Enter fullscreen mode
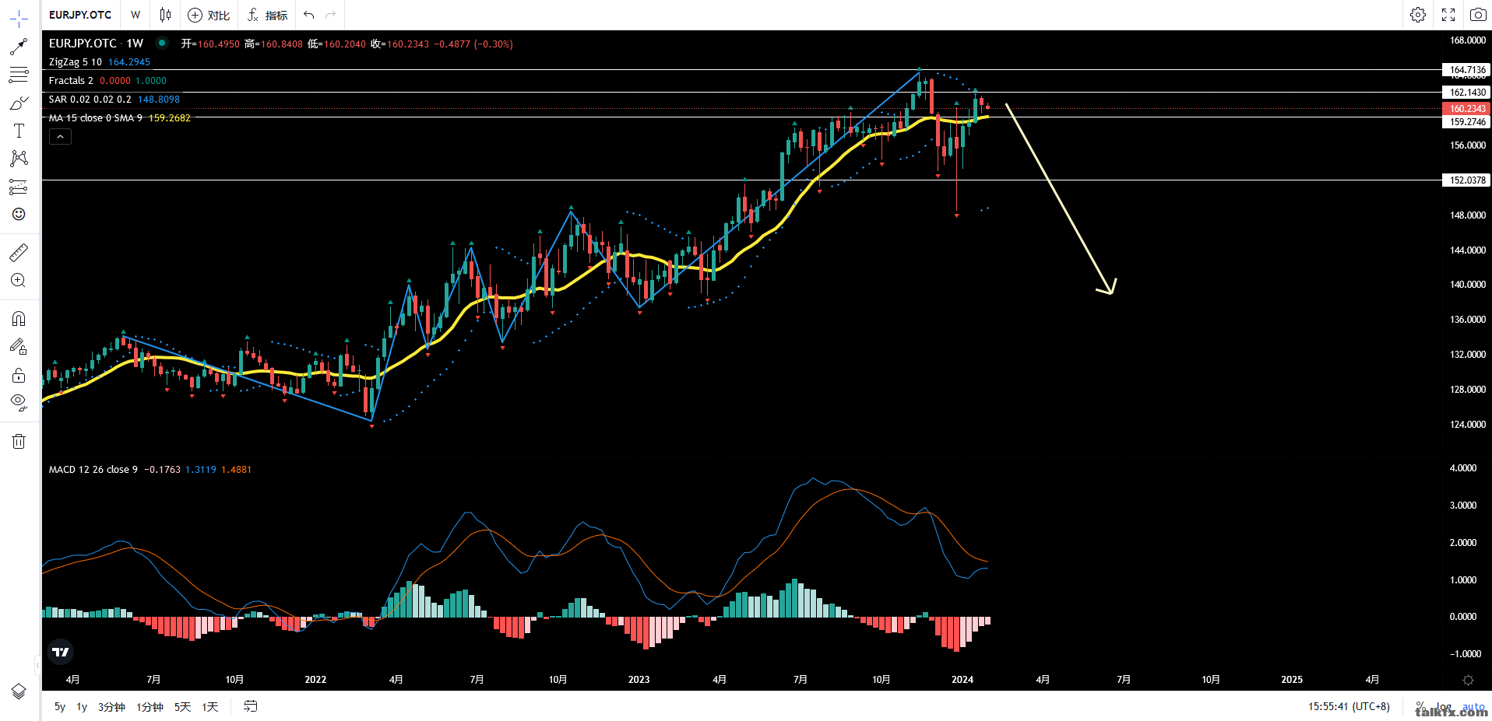Screen dimensions: 1492x721 pyautogui.click(x=1448, y=15)
